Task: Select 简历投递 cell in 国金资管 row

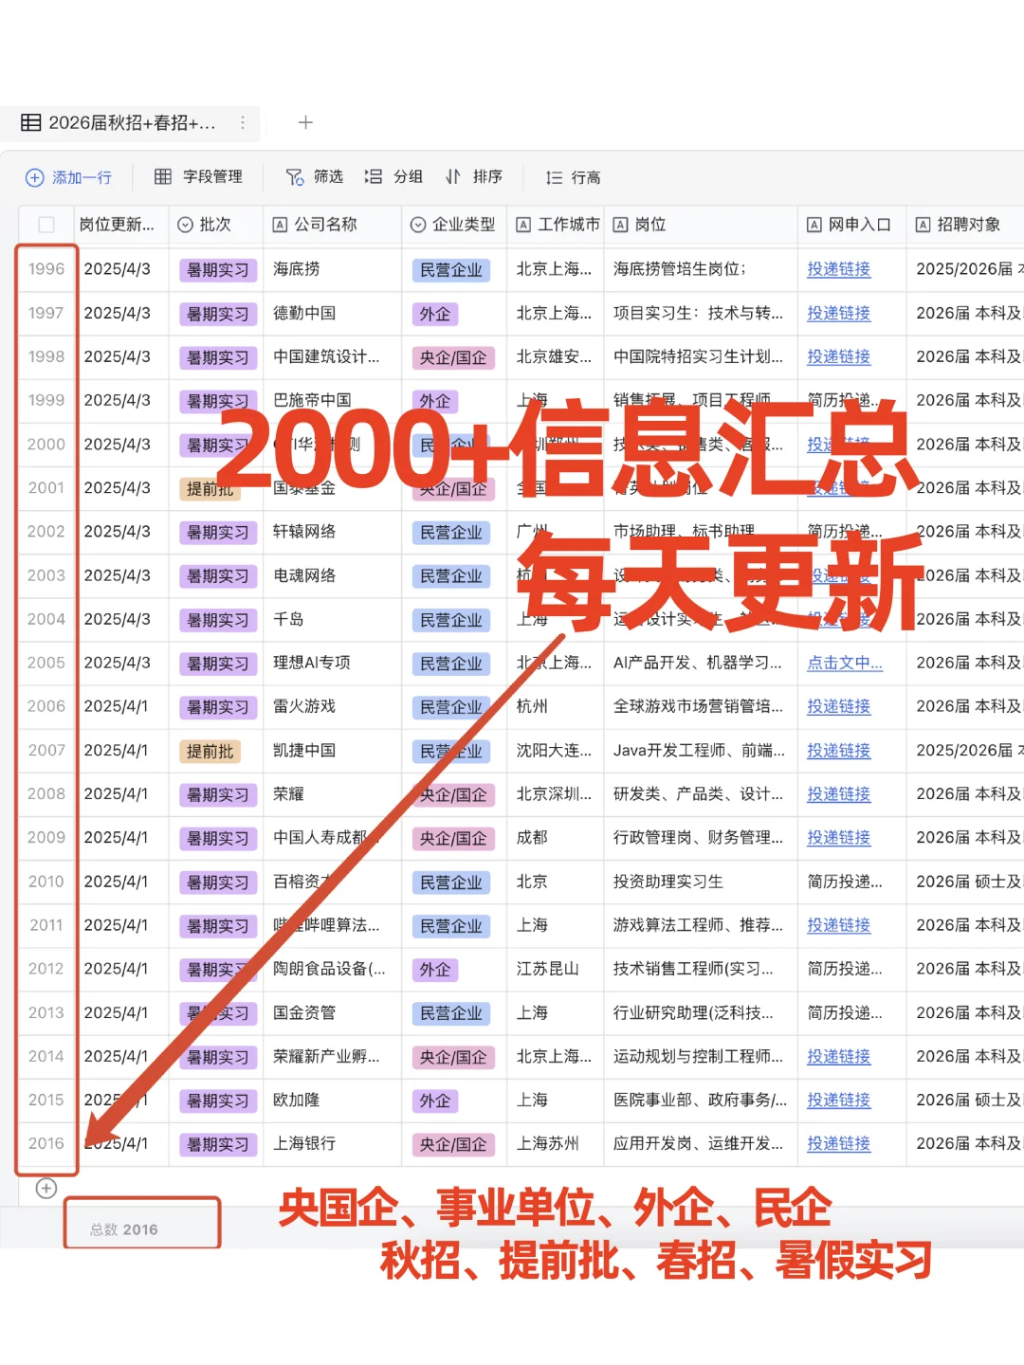Action: pos(851,1012)
